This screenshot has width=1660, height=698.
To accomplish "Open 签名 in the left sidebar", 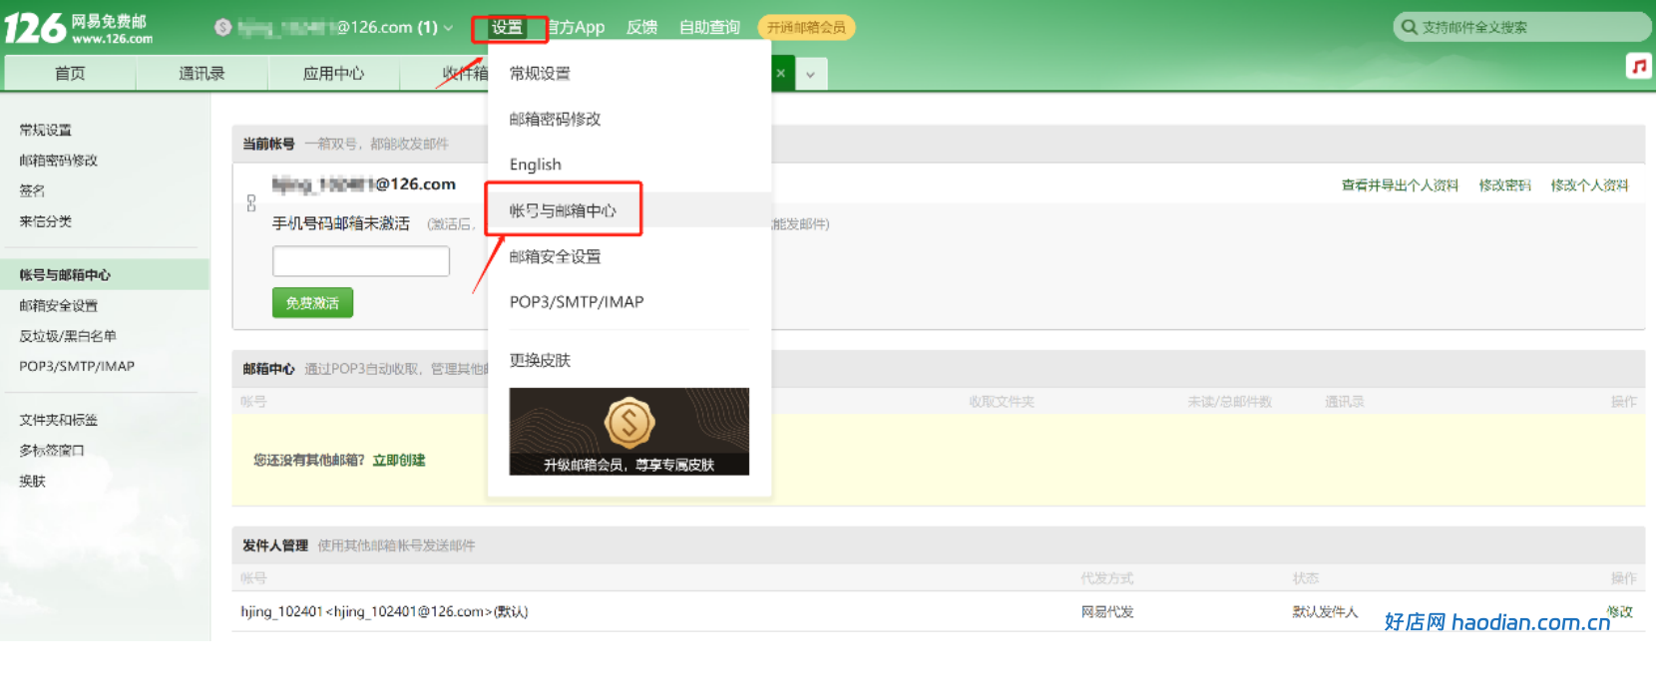I will coord(32,190).
